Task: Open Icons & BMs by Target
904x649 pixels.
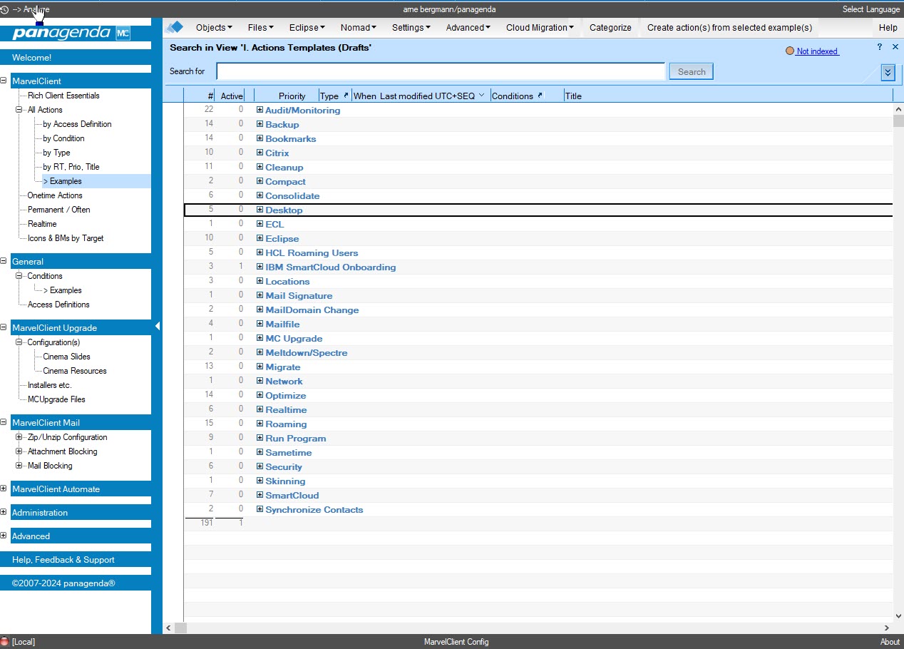Action: pos(66,238)
